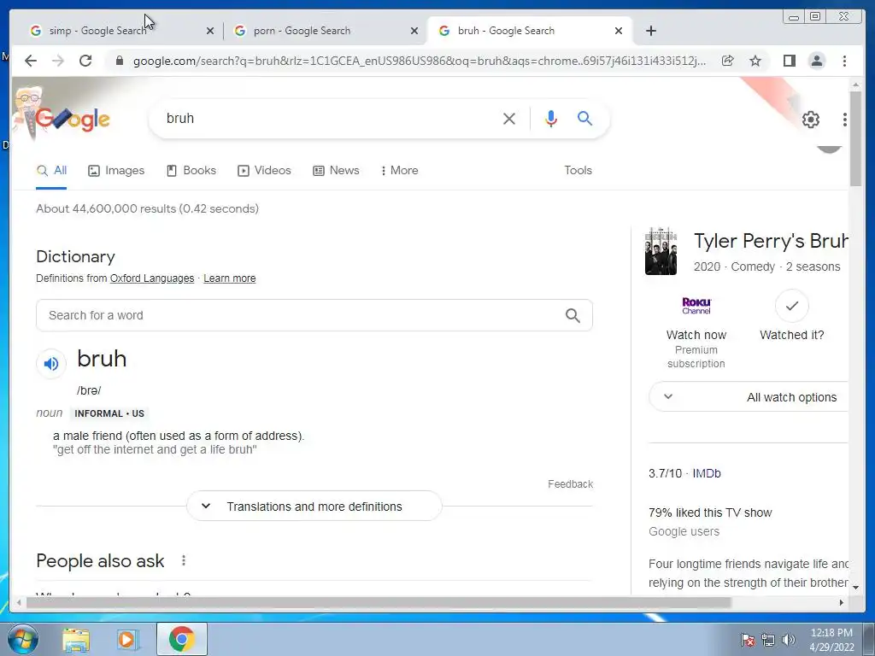Screen dimensions: 875x656
Task: Switch to Videos results
Action: point(265,170)
